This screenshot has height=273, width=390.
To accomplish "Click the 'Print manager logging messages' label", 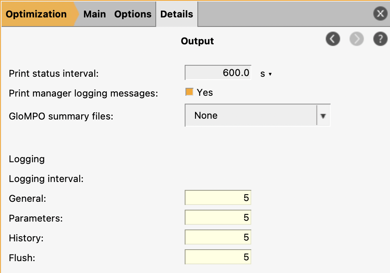I will point(83,93).
